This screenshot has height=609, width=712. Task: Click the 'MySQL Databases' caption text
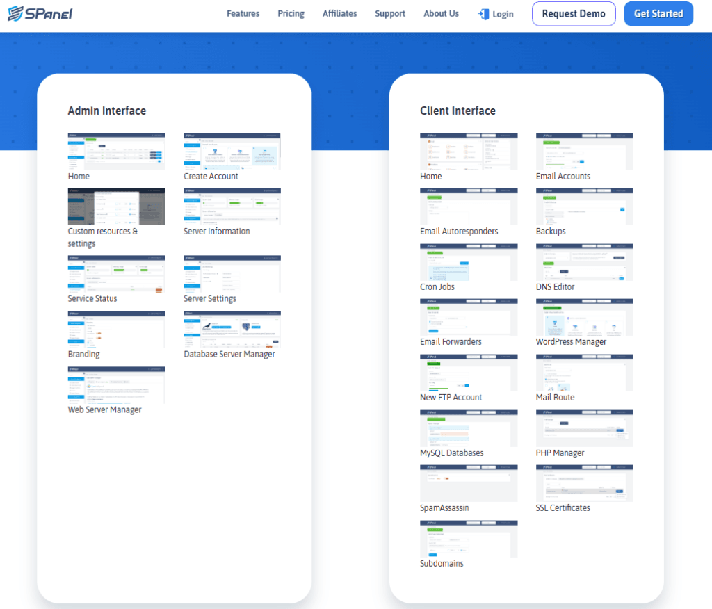point(451,453)
